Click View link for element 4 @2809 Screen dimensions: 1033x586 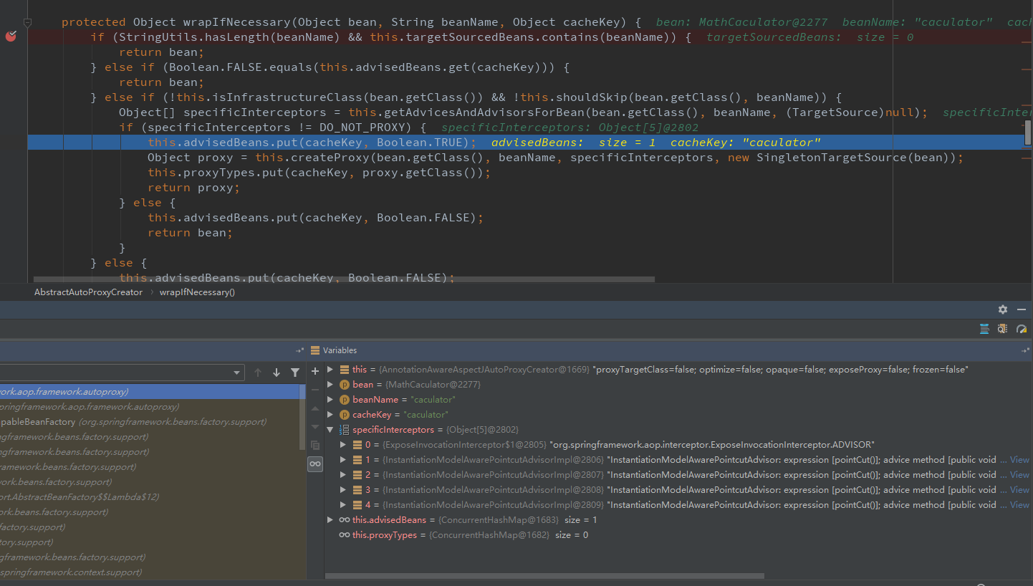[1019, 505]
